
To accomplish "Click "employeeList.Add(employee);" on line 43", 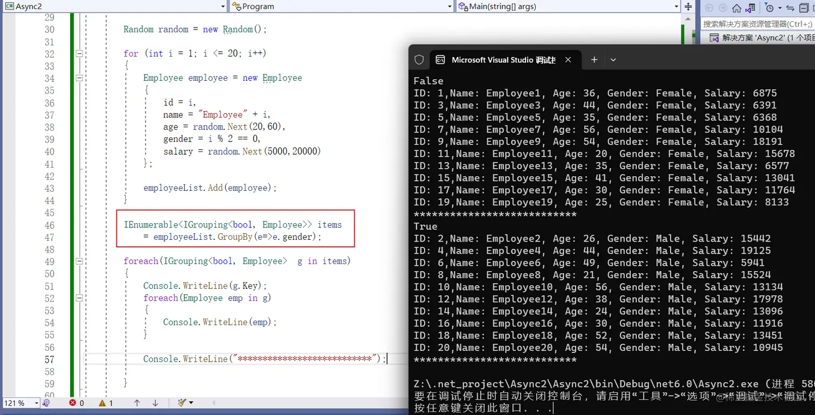I will tap(210, 188).
